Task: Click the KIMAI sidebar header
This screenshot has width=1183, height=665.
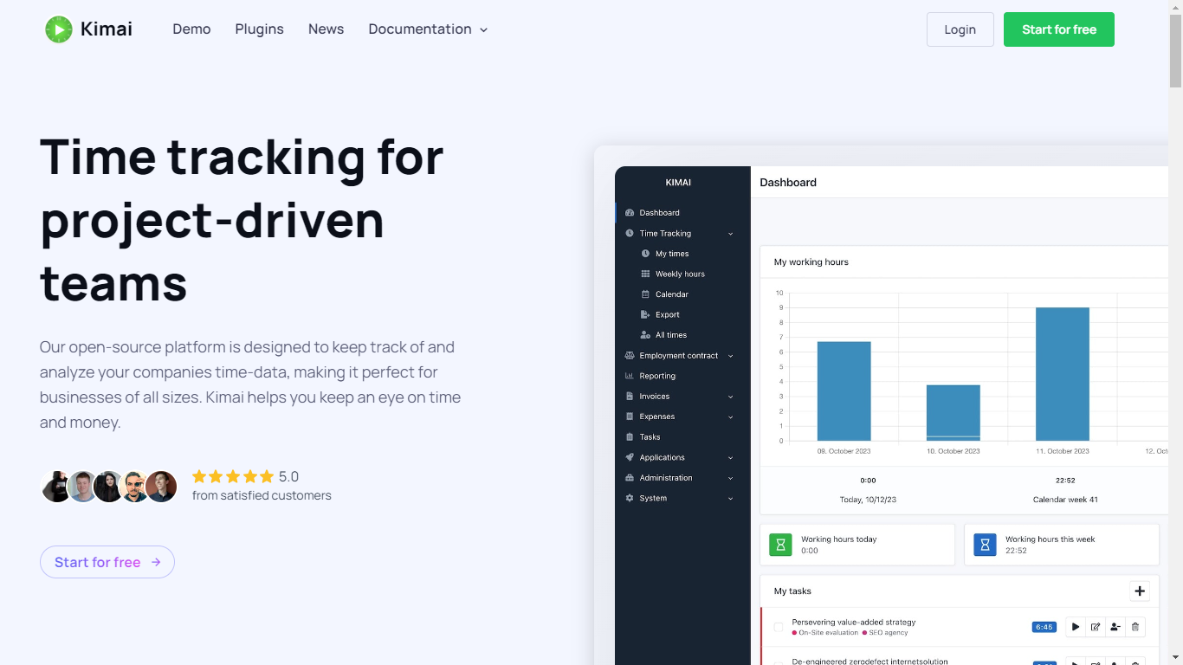Action: pyautogui.click(x=678, y=183)
